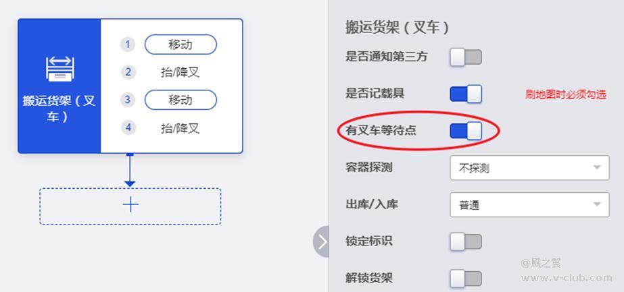Enable the 锁定标识 switch
This screenshot has height=292, width=624.
[x=466, y=241]
